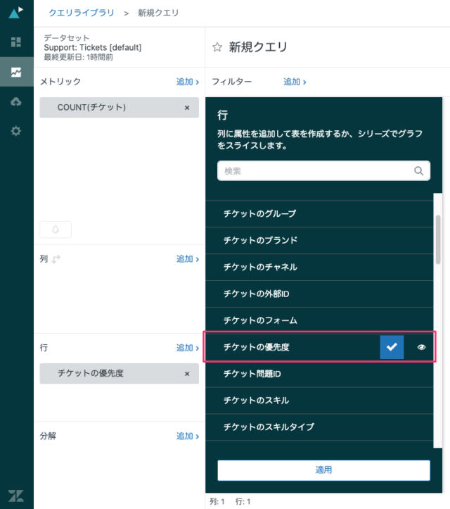Open the datasets cloud upload icon

point(16,101)
